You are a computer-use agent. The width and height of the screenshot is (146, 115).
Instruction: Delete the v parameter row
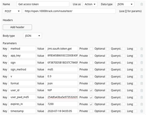[x=142, y=76]
